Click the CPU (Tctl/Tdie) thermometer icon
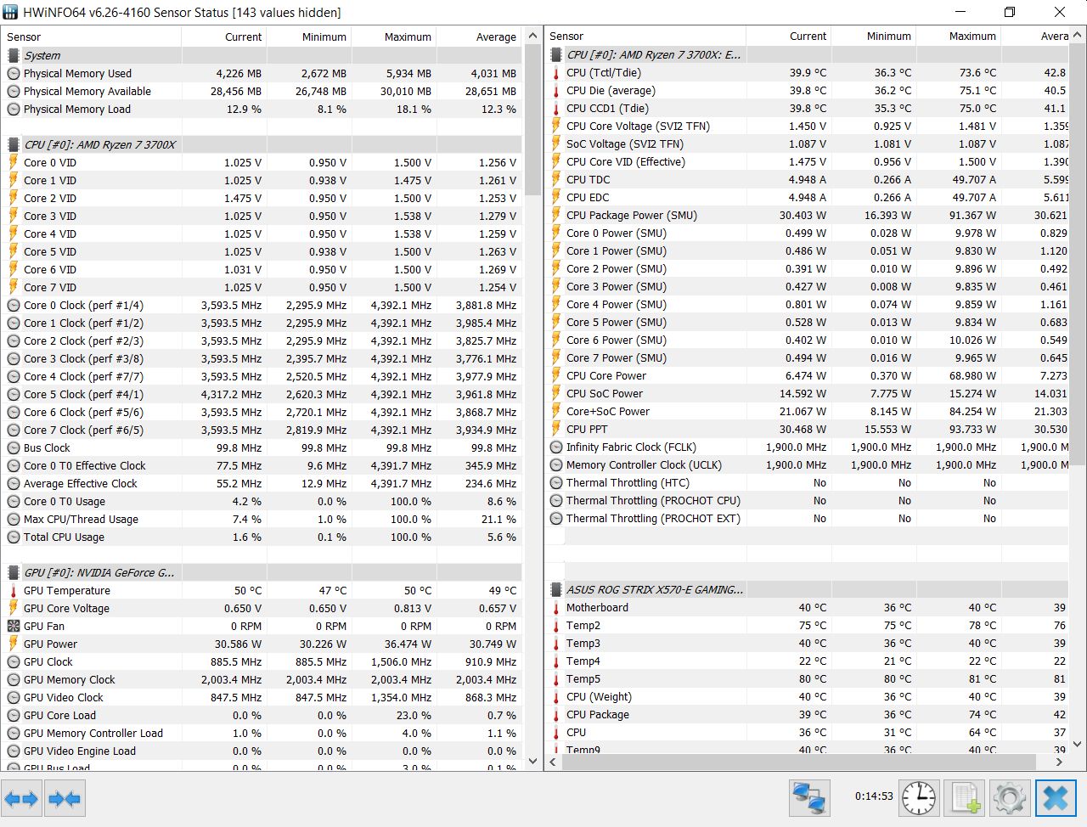The width and height of the screenshot is (1087, 827). (x=556, y=73)
